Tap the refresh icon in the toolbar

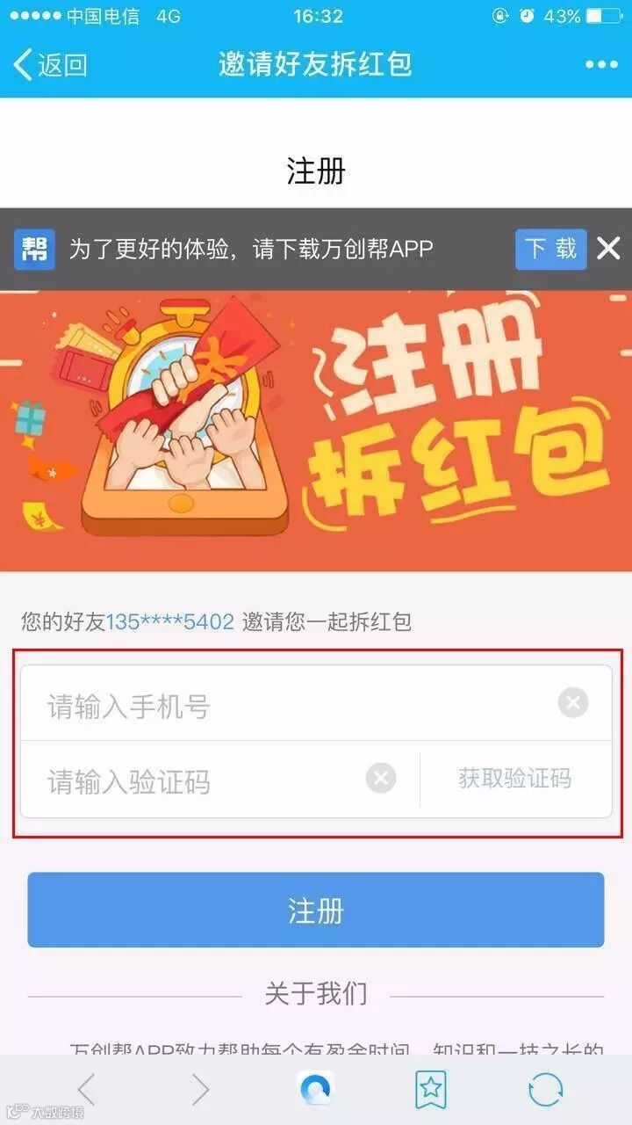coord(545,1090)
